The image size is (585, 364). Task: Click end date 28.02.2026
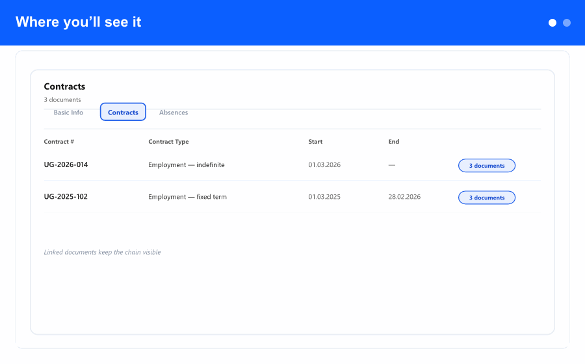pyautogui.click(x=404, y=197)
